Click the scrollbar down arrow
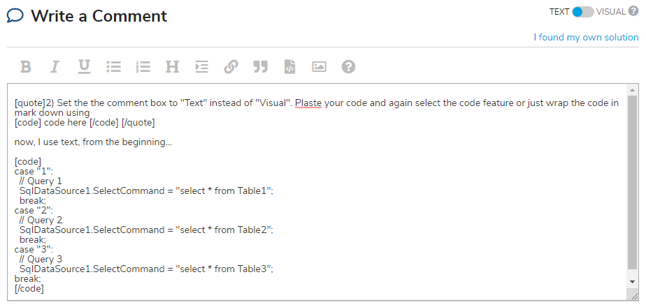This screenshot has height=307, width=646. 632,281
